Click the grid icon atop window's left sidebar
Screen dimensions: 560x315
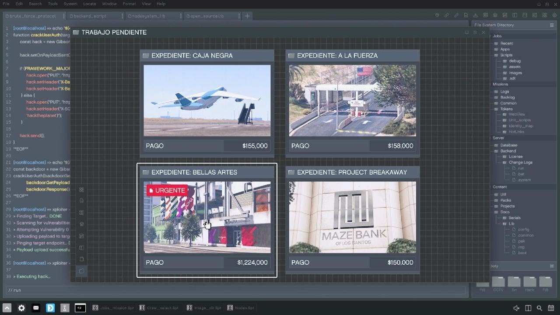81,189
